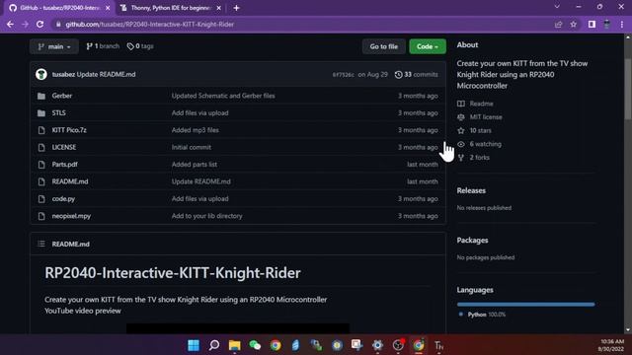Expand the green Code dropdown
This screenshot has width=632, height=355.
(x=428, y=46)
